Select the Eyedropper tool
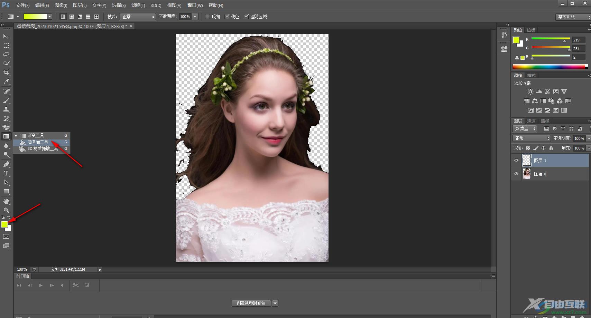The height and width of the screenshot is (318, 591). tap(6, 82)
